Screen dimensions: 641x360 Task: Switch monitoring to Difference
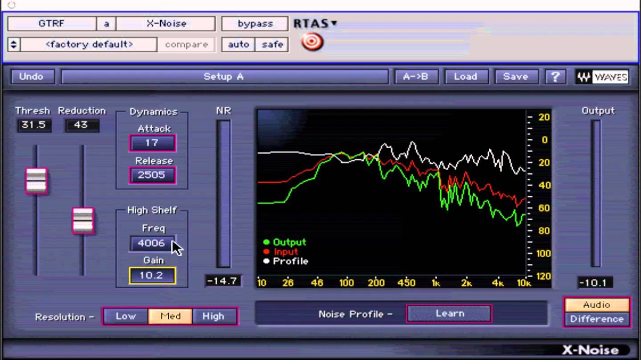point(596,319)
